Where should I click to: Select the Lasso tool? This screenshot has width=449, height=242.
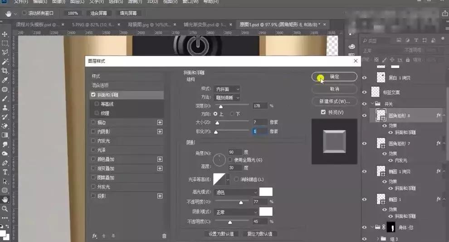coord(5,53)
